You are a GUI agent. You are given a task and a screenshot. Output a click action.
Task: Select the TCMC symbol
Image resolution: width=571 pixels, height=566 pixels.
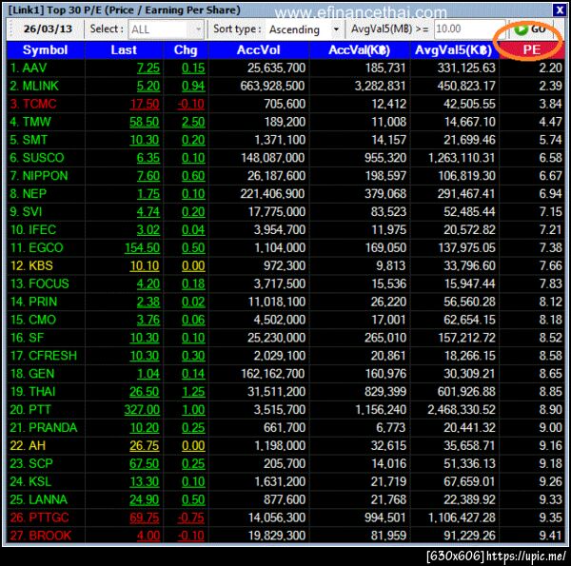tap(33, 104)
